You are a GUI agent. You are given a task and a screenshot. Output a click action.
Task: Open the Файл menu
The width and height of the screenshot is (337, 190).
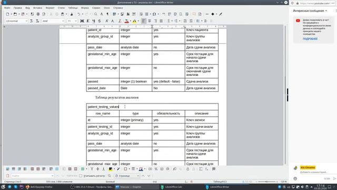coord(7,8)
